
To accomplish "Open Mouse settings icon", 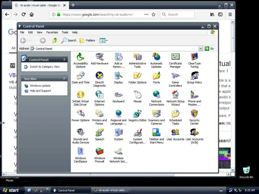I will (x=137, y=97).
